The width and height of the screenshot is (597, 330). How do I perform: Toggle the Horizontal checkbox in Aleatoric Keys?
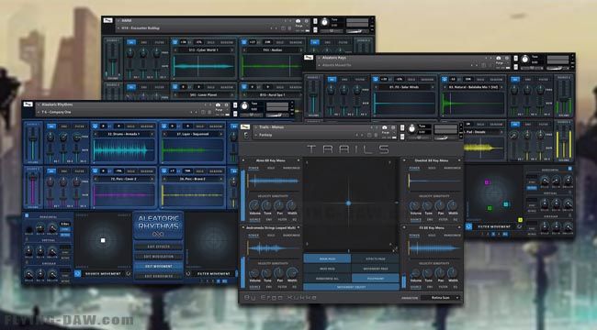(x=570, y=169)
